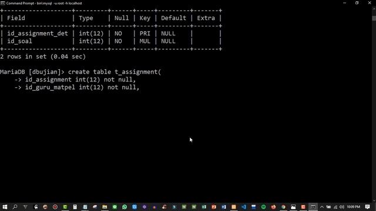Open Firefox from the taskbar
This screenshot has height=211, width=376.
(273, 207)
